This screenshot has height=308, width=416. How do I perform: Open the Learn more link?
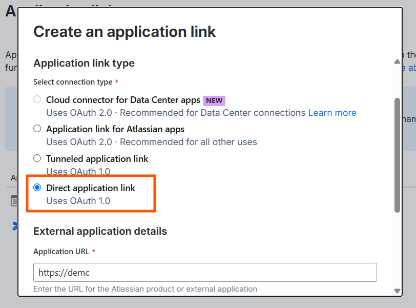point(332,113)
